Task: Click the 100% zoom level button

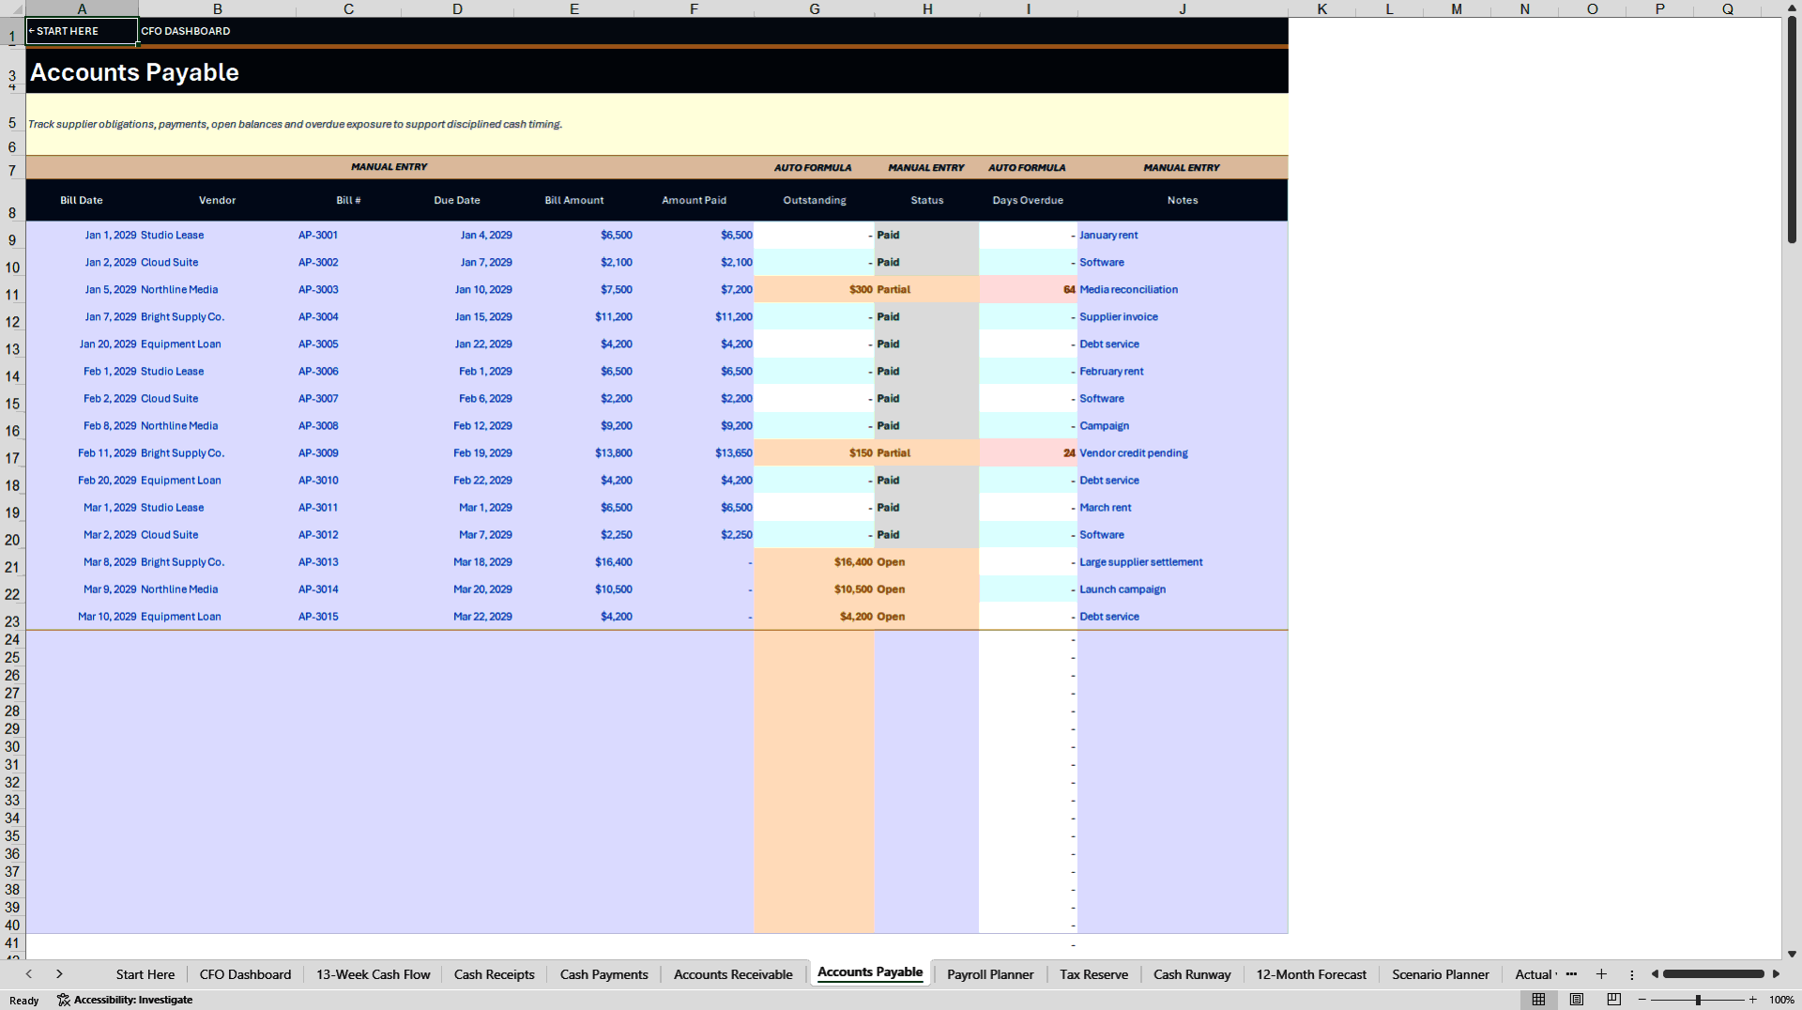Action: [1781, 1000]
